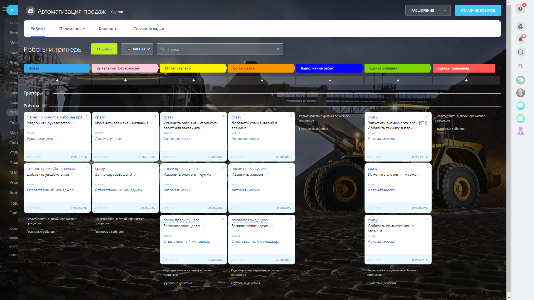Click the help icon next to Триггеры
Viewport: 534px width, 300px height.
48,93
